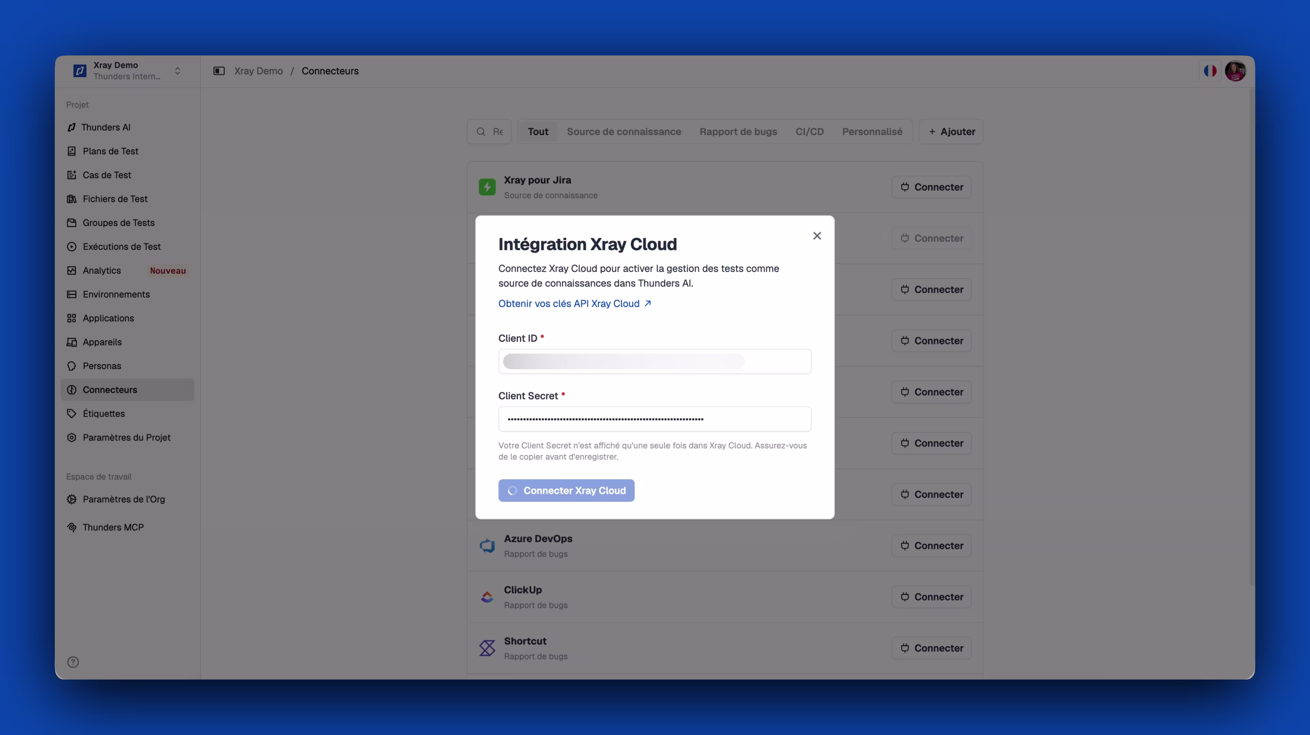Open the Cas de Test icon
The image size is (1310, 735).
click(72, 175)
